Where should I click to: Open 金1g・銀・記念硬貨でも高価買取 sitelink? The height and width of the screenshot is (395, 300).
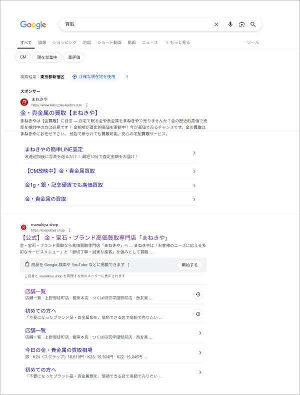point(64,185)
